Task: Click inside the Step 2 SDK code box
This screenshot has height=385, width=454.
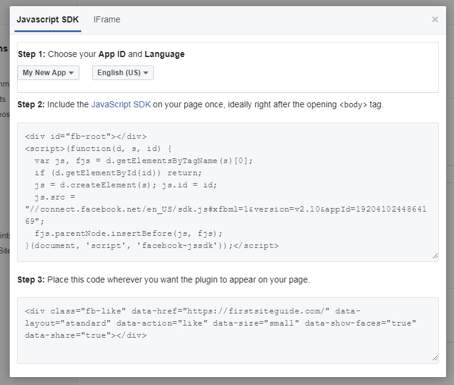Action: point(228,192)
